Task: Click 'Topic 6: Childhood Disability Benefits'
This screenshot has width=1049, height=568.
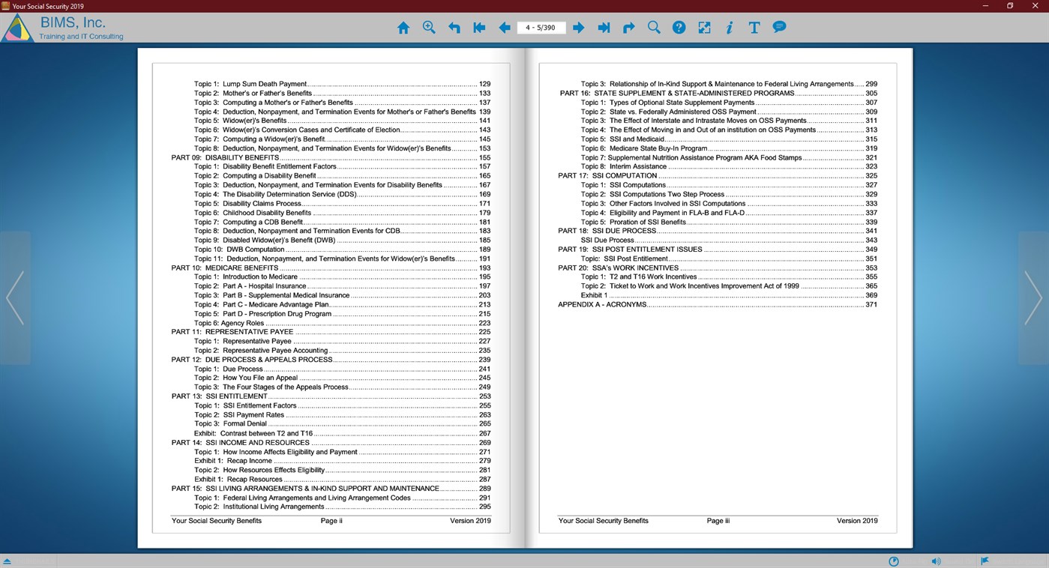Action: pos(342,213)
